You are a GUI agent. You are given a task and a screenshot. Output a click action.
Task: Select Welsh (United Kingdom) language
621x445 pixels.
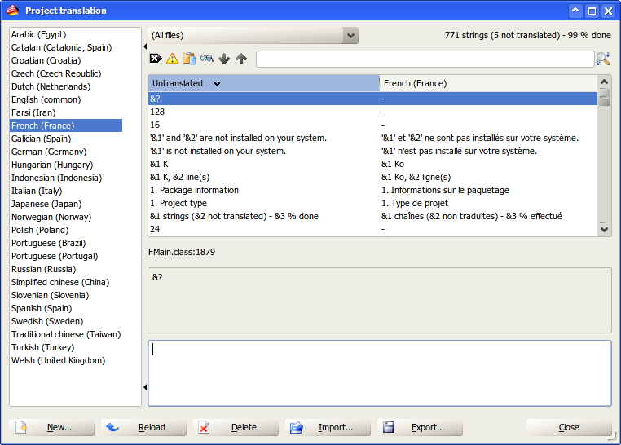pyautogui.click(x=58, y=361)
